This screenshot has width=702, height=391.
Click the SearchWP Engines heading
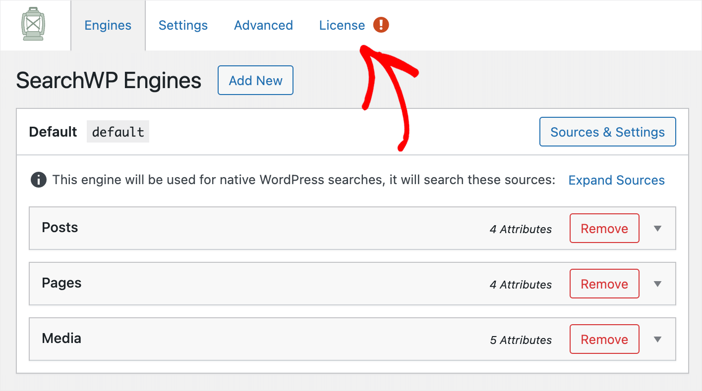(109, 80)
